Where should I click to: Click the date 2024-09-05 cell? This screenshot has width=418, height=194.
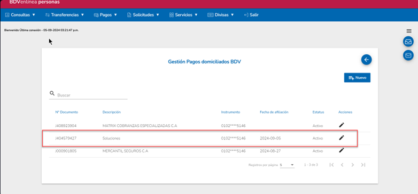[270, 139]
